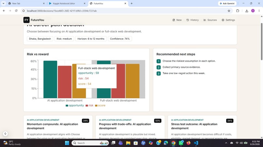The image size is (263, 147).
Task: Show hidden system tray icons
Action: click(226, 143)
